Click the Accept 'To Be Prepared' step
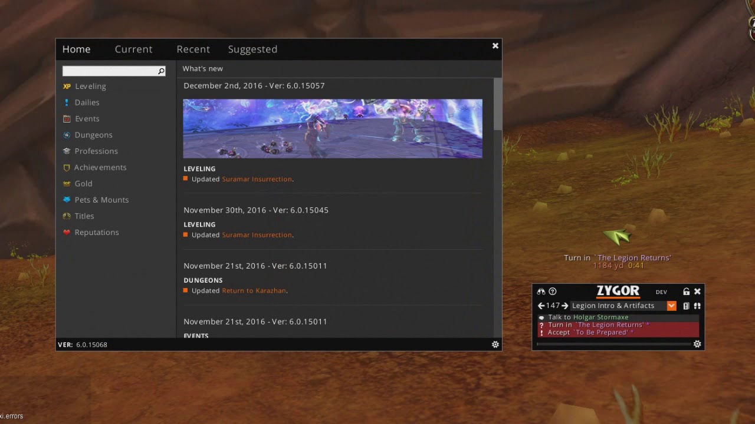 [x=618, y=333]
